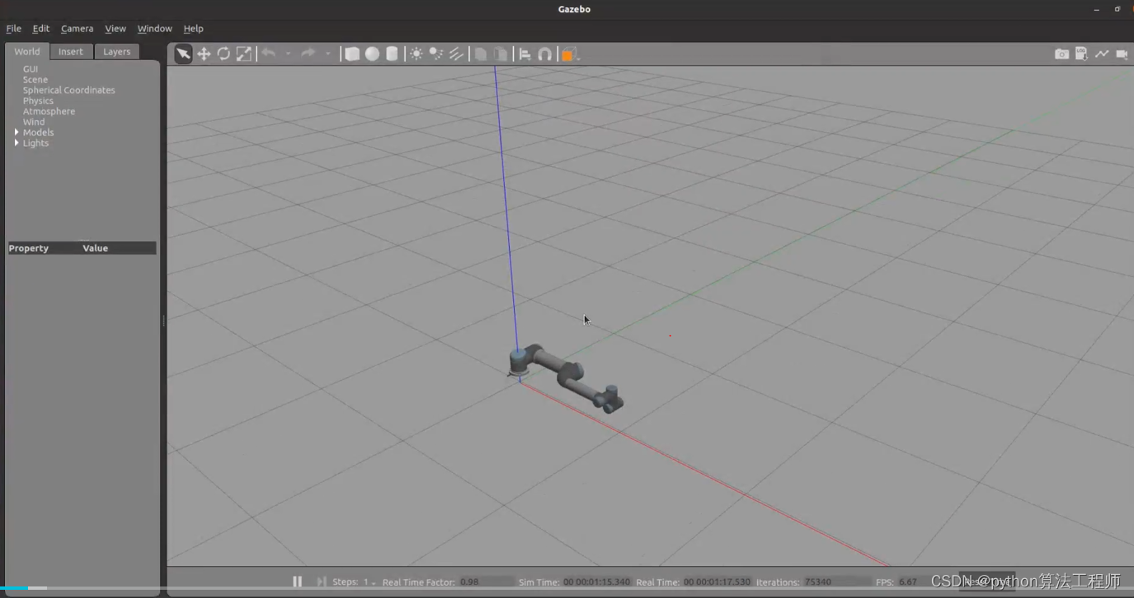Insert a sphere shape
The image size is (1134, 598).
(x=372, y=54)
